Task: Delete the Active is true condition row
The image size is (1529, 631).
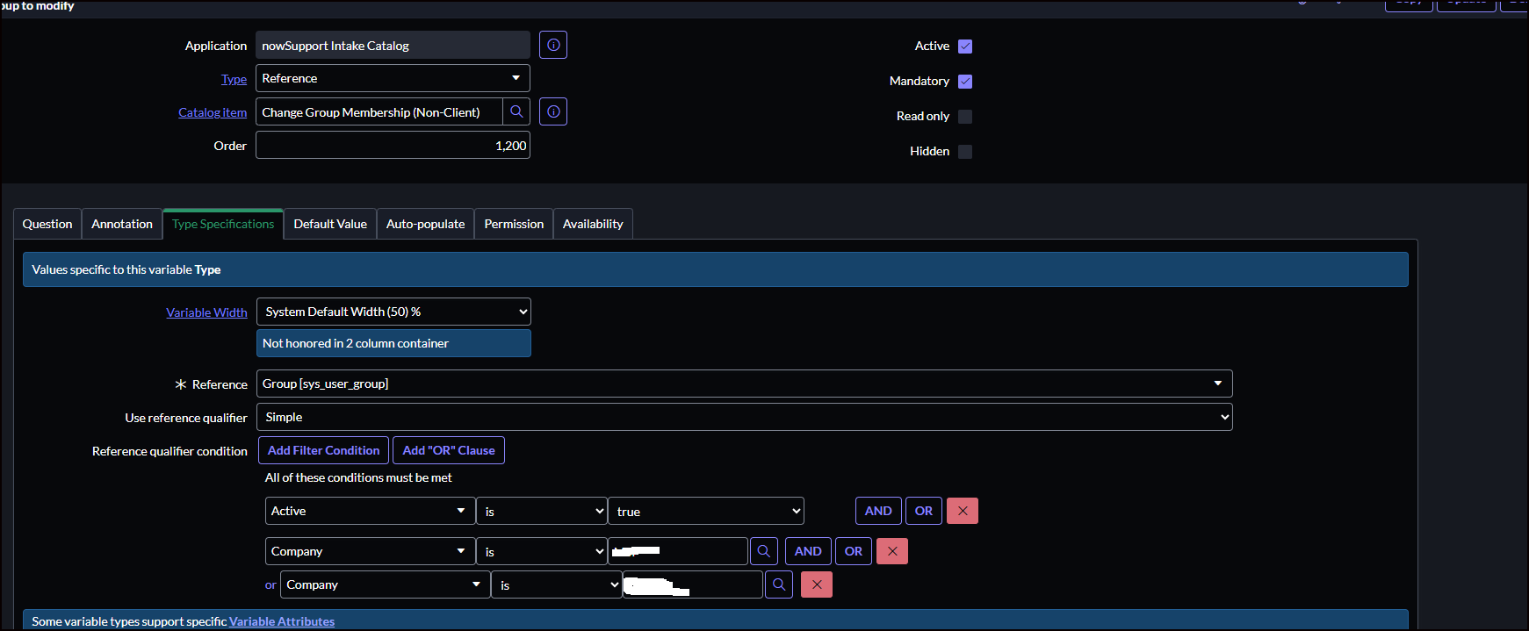Action: [x=963, y=511]
